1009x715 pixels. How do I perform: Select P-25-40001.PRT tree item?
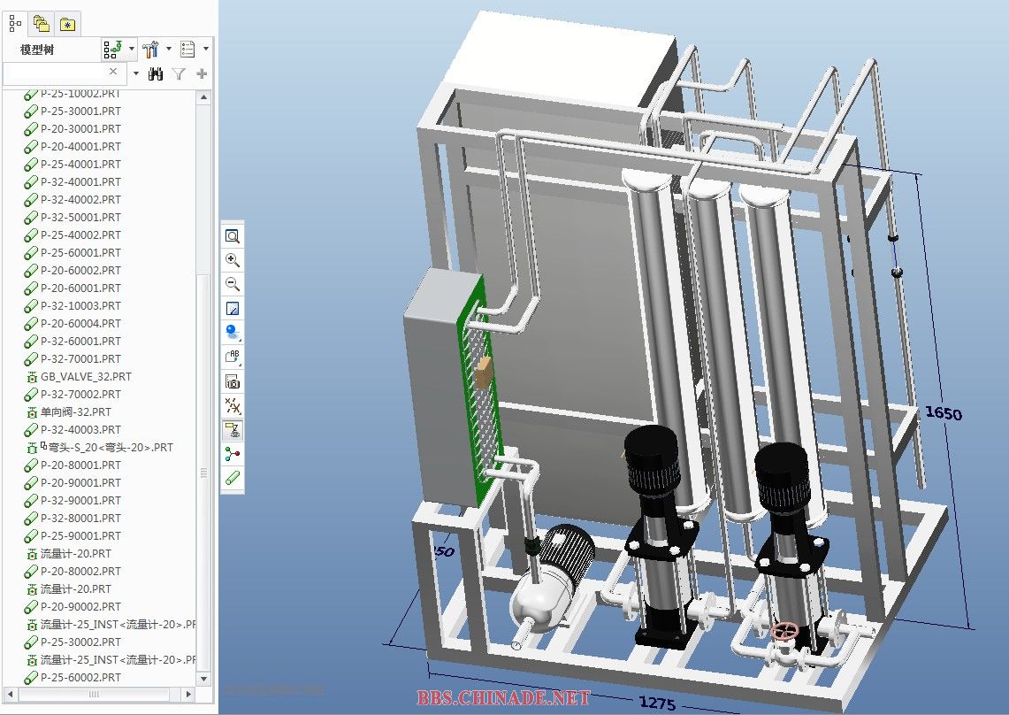click(81, 165)
